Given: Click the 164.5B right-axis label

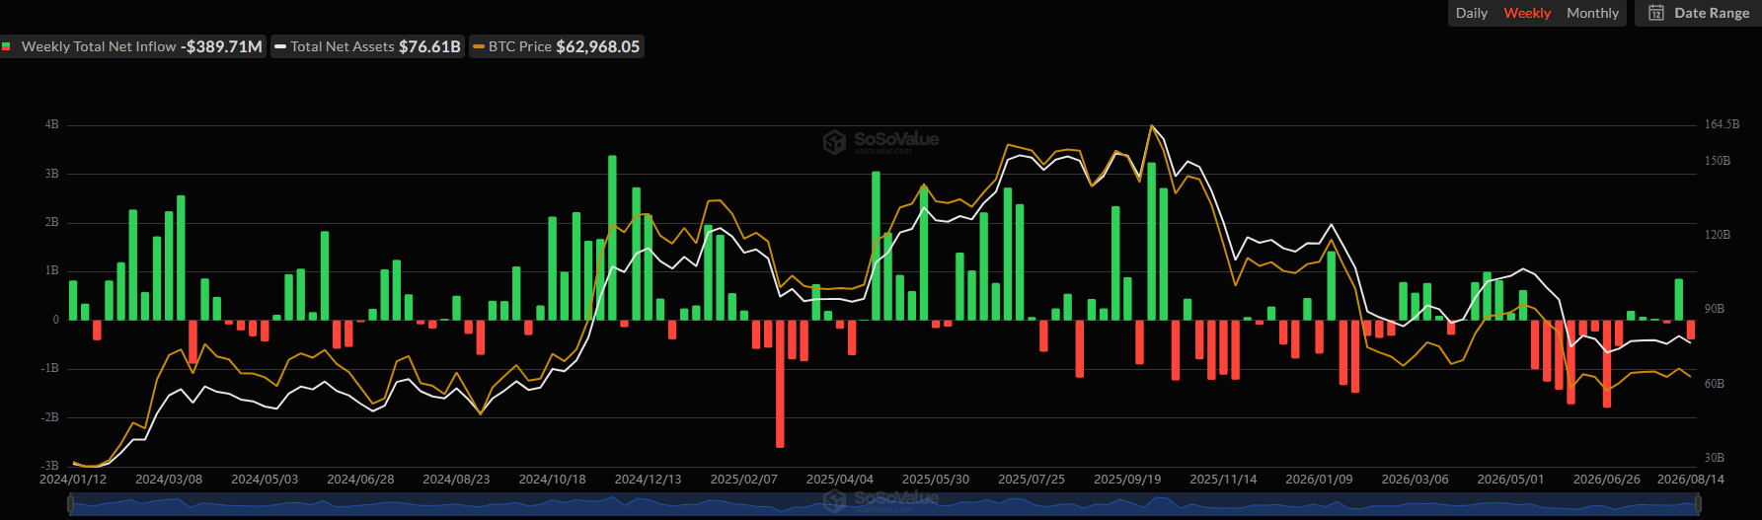Looking at the screenshot, I should click(x=1722, y=124).
